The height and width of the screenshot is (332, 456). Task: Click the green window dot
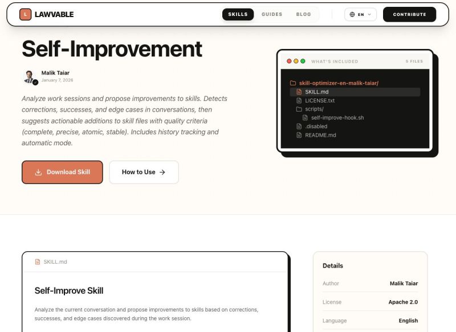click(303, 61)
